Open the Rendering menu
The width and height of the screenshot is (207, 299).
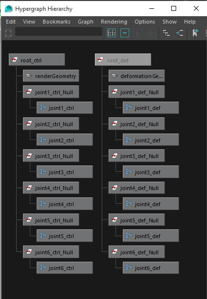[114, 22]
